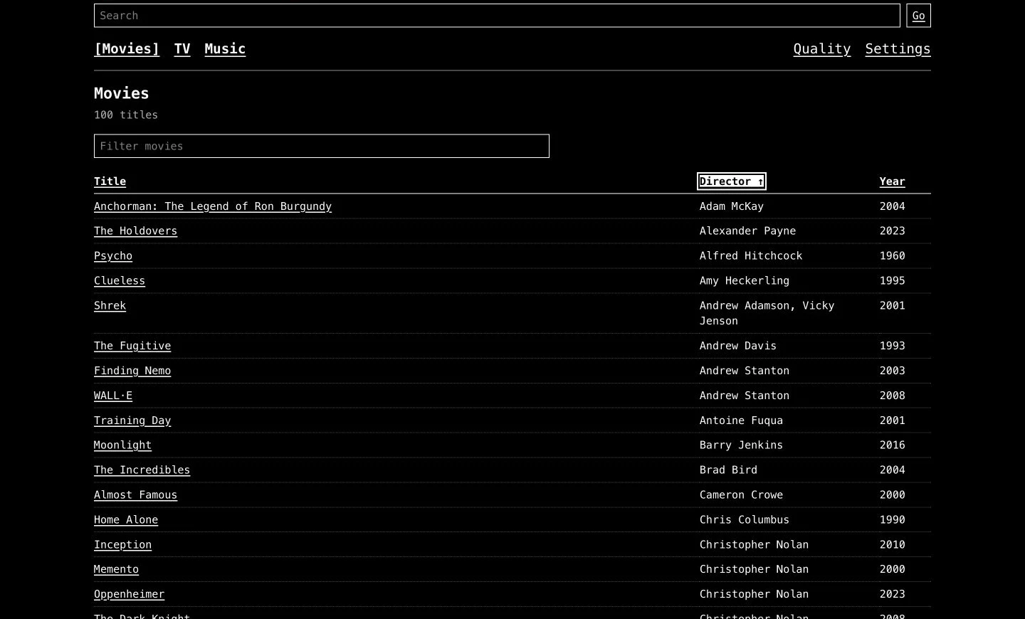Click director cell Brad Bird

pos(728,470)
